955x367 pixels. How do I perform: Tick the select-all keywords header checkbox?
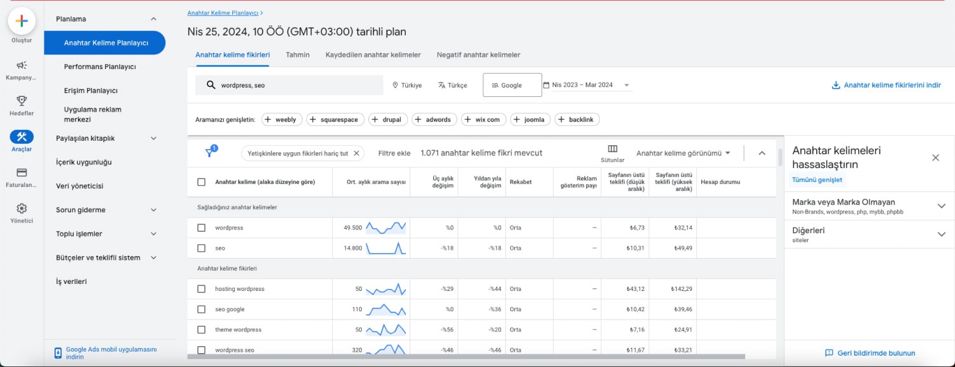[202, 182]
